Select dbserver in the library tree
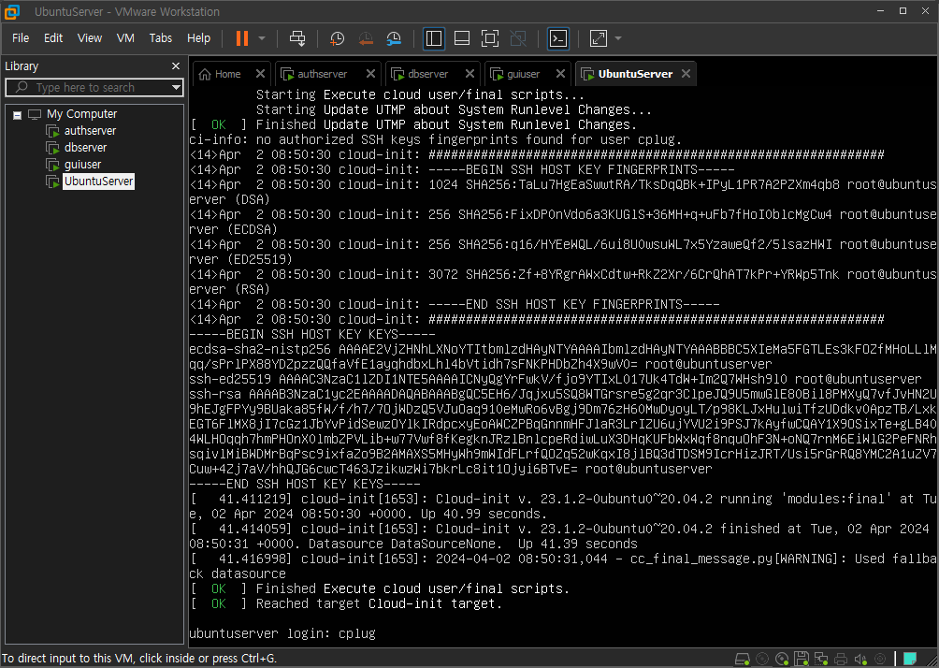The height and width of the screenshot is (668, 939). click(x=85, y=148)
